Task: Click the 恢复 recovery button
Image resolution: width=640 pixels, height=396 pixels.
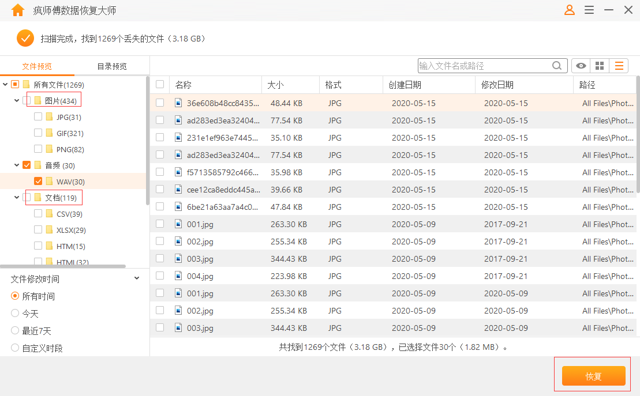Action: click(593, 375)
